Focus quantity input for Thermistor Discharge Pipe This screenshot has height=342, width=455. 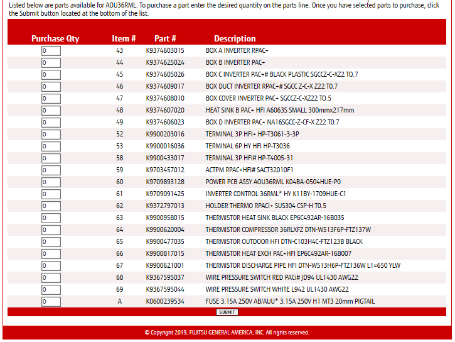coord(51,265)
